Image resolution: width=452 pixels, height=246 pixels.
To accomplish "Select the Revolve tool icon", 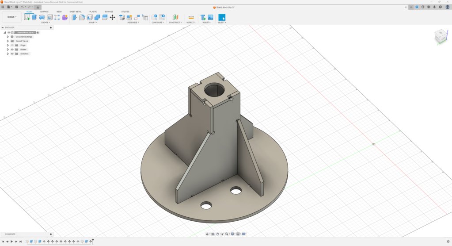I will (x=42, y=17).
